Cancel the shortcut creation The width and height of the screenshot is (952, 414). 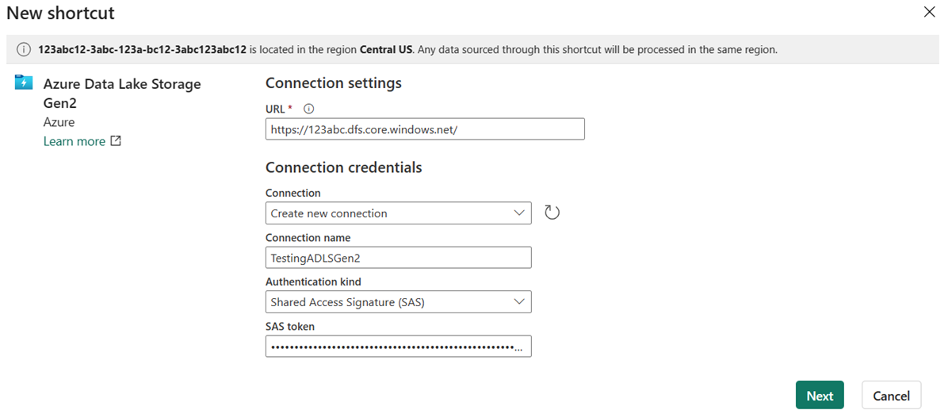click(x=891, y=396)
